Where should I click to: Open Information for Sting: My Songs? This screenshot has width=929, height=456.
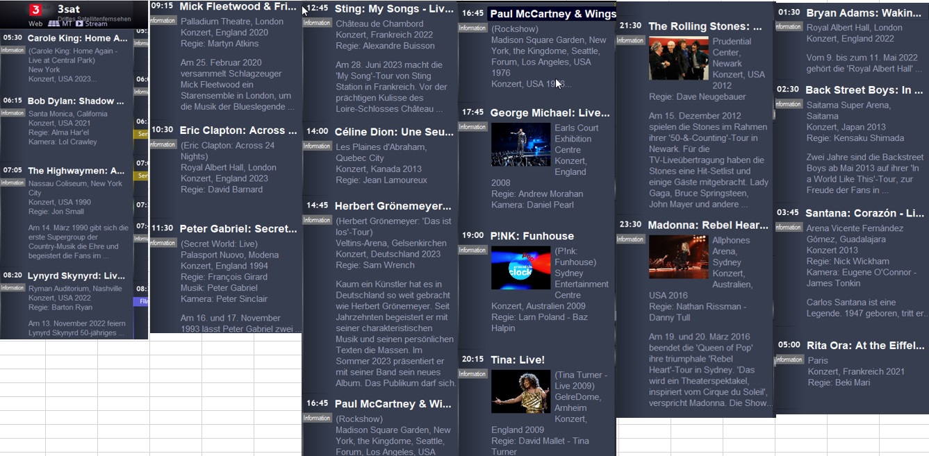click(x=317, y=22)
